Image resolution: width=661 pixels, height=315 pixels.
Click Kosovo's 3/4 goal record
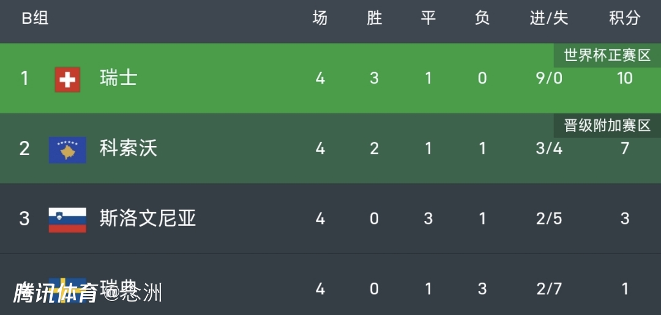point(549,148)
